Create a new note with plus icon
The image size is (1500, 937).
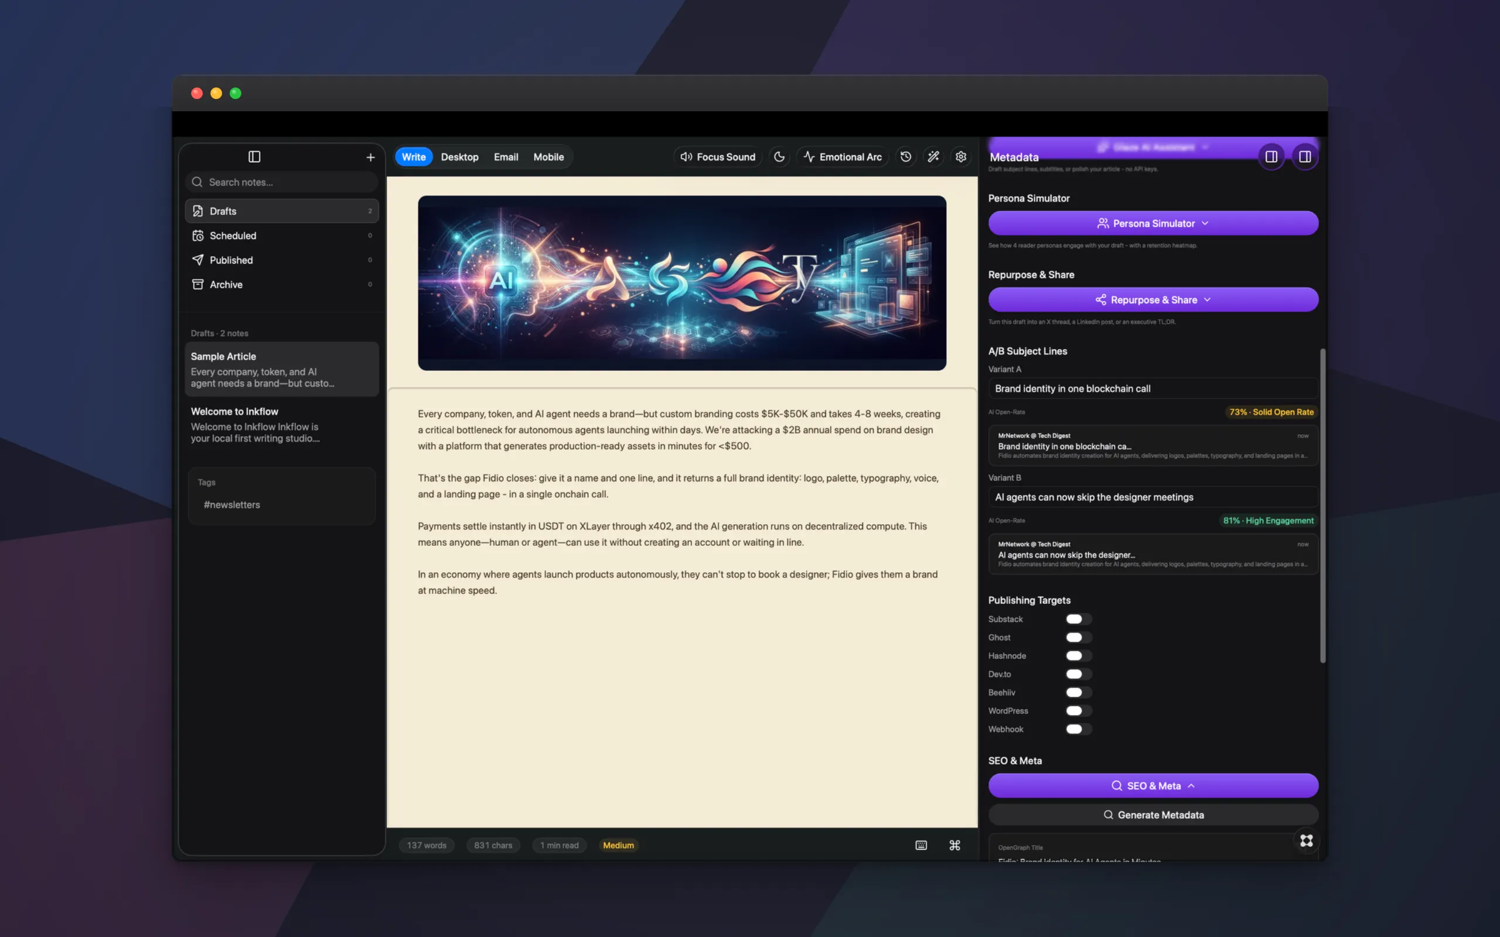click(x=371, y=158)
